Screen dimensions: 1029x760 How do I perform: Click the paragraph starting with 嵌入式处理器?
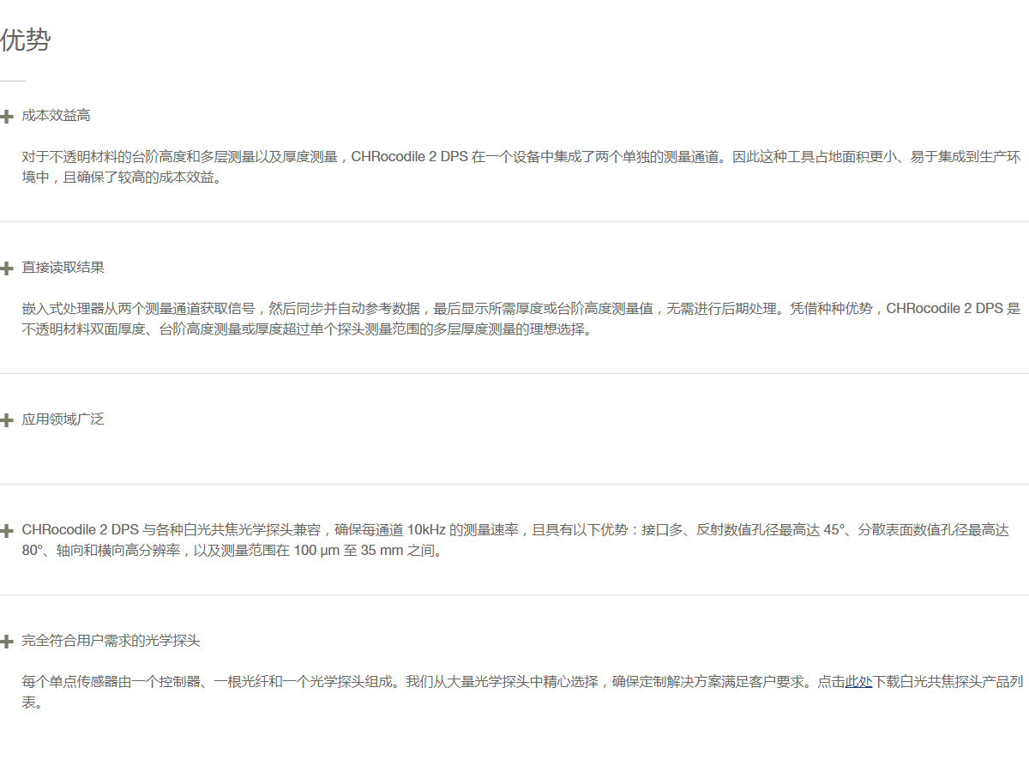pos(514,319)
